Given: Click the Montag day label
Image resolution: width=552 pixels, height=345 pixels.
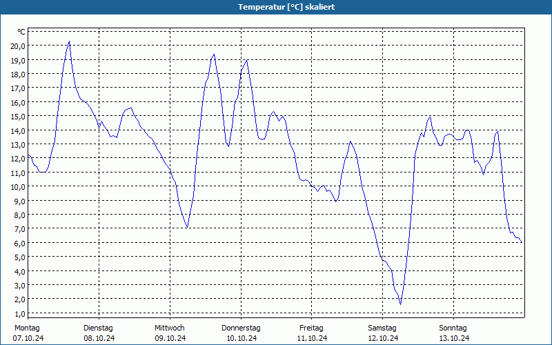Looking at the screenshot, I should tap(27, 328).
